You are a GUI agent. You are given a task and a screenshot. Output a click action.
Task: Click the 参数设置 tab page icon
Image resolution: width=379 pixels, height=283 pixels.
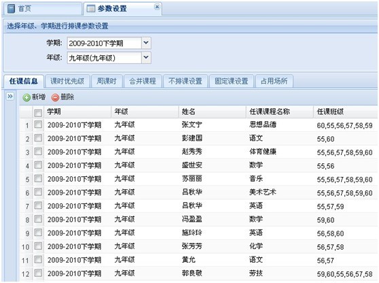90,9
